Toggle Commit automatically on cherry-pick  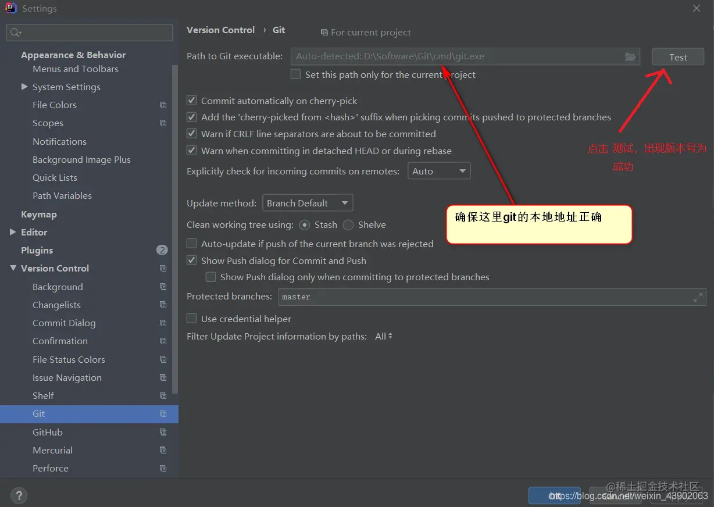coord(191,101)
